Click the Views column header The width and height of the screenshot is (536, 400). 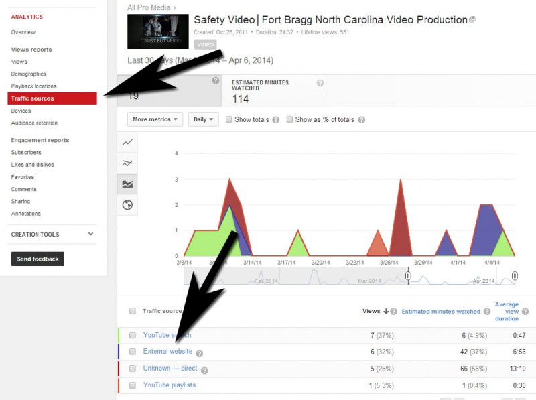coord(371,311)
